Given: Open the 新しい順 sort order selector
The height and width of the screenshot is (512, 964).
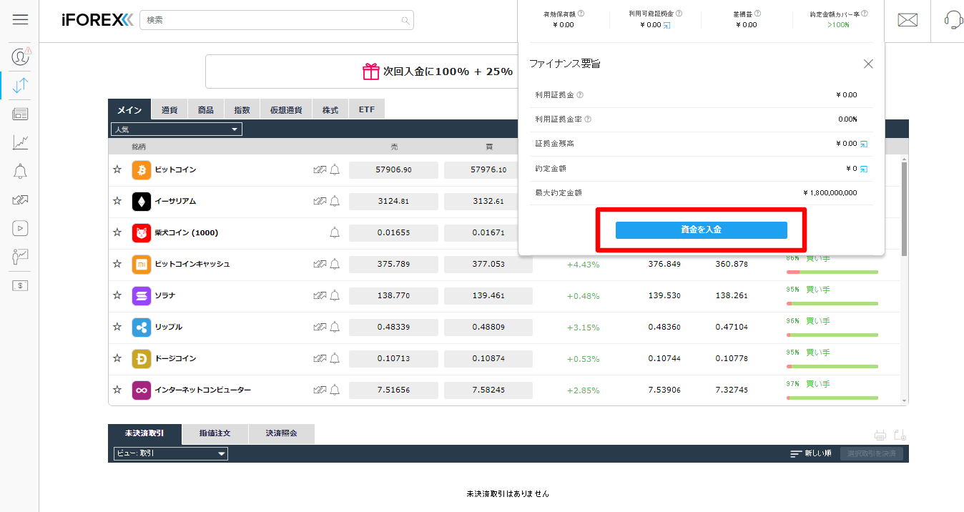Looking at the screenshot, I should click(812, 453).
